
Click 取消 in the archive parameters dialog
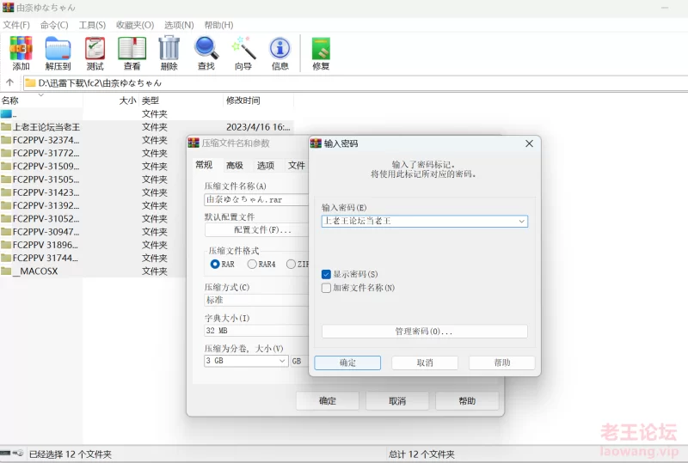(397, 401)
